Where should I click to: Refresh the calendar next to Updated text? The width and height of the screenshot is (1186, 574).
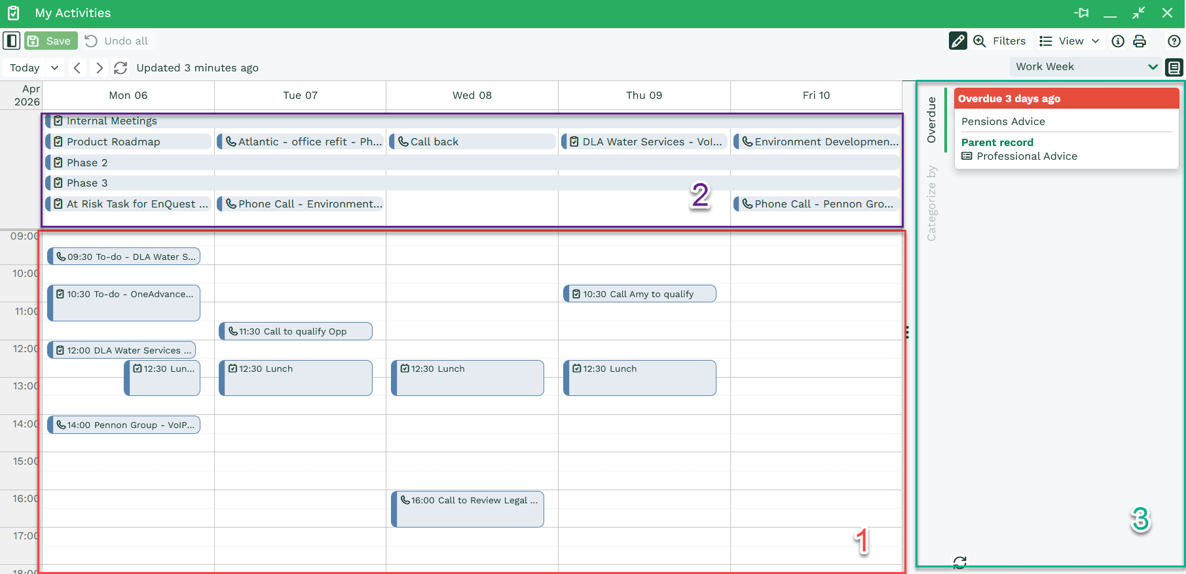click(x=120, y=67)
